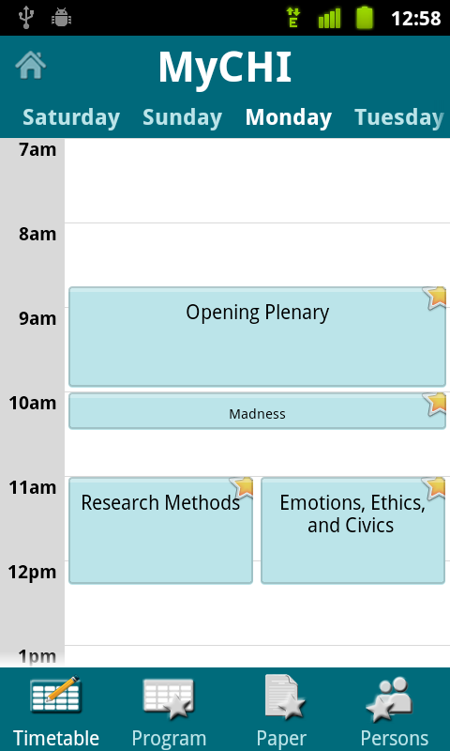Toggle star on Madness session
This screenshot has width=450, height=751.
(x=435, y=404)
